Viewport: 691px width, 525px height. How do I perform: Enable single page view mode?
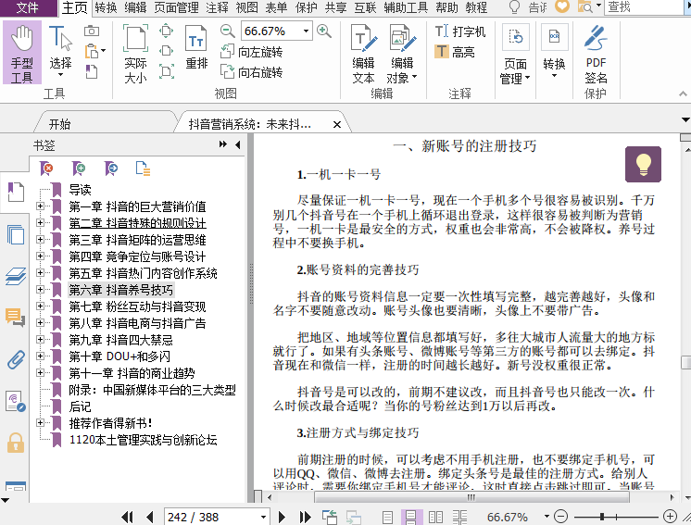click(387, 517)
